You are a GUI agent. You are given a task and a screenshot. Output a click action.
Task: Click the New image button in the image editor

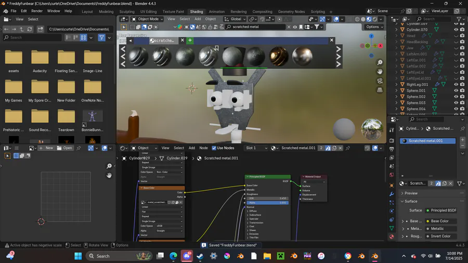tap(46, 148)
